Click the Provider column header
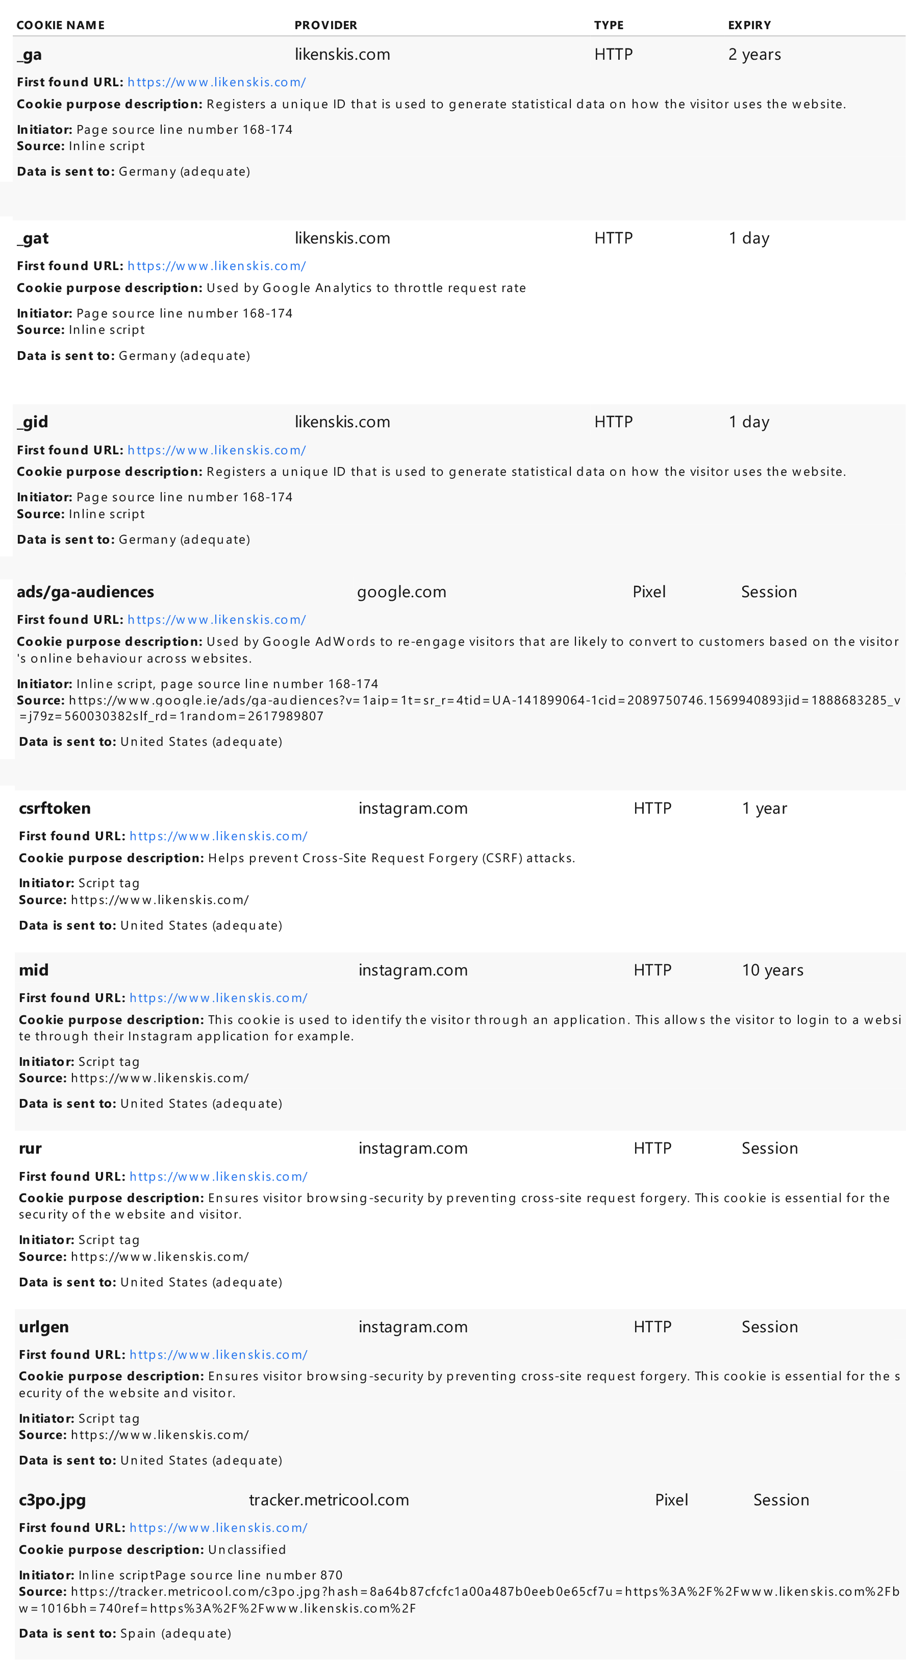 tap(326, 25)
